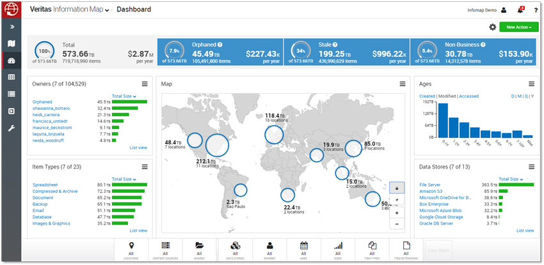The width and height of the screenshot is (544, 265).
Task: Open the Ages panel hamburger menu
Action: click(531, 84)
